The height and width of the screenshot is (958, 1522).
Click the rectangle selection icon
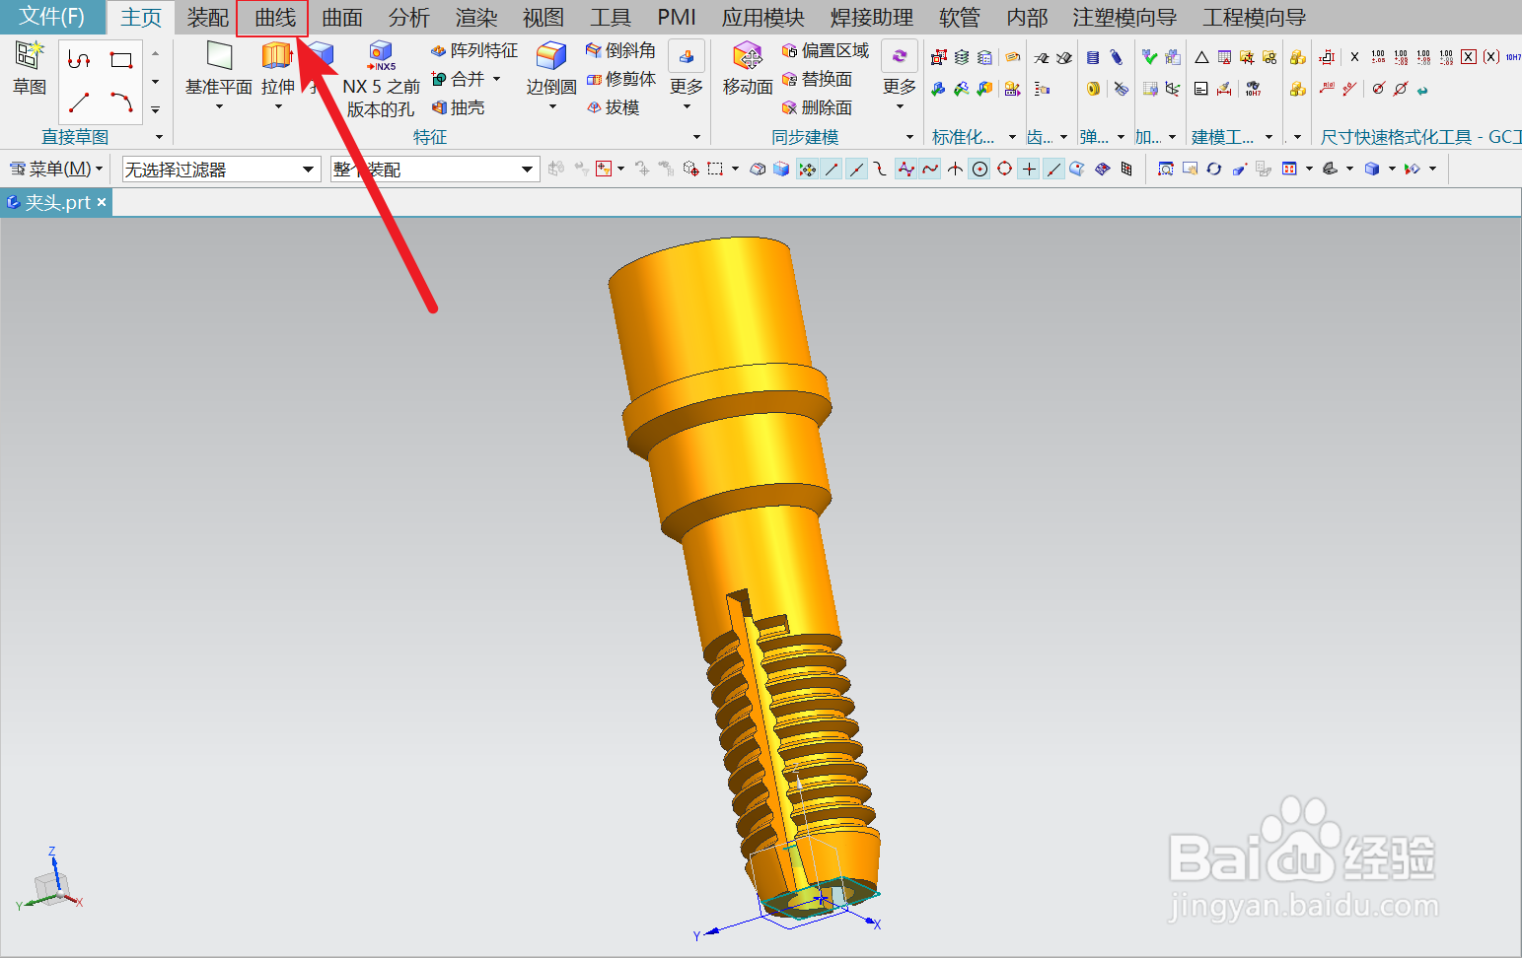click(x=715, y=170)
